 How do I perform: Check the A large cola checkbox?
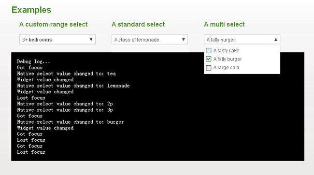(209, 68)
